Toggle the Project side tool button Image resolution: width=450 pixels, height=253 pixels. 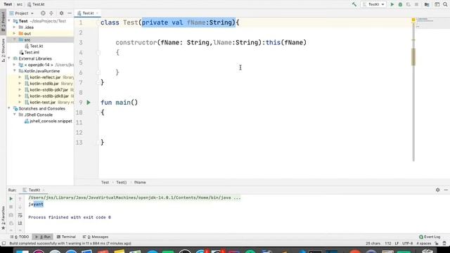[3, 21]
